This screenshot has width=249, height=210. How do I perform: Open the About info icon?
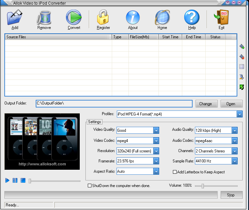pos(133,17)
